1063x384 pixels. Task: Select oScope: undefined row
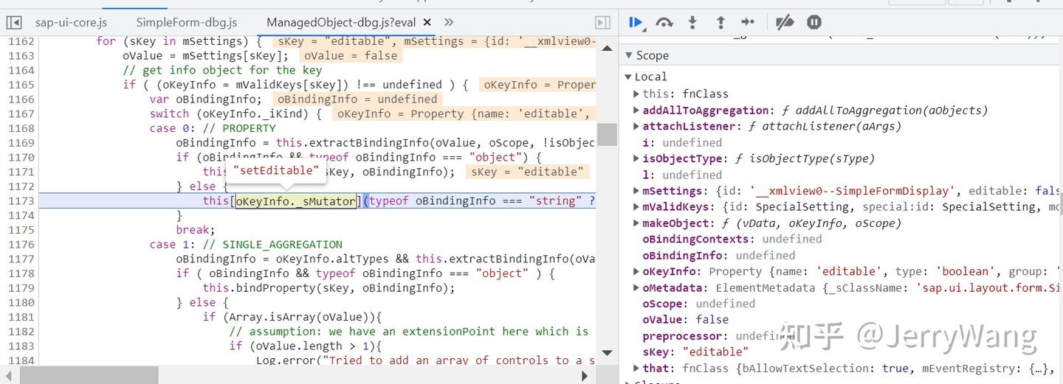(x=698, y=304)
